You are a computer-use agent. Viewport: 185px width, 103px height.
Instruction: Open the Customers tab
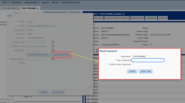click(151, 18)
